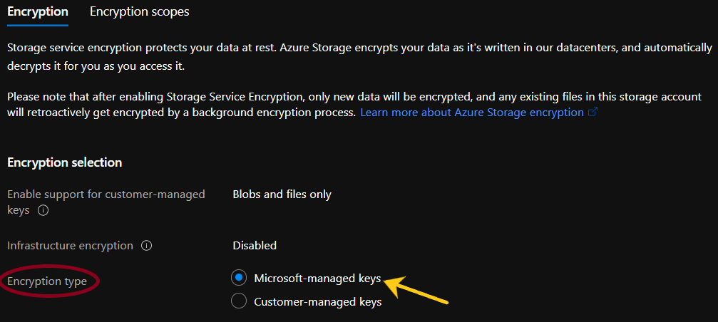Open Learn more about Azure Storage encryption
Image resolution: width=718 pixels, height=322 pixels.
point(471,113)
